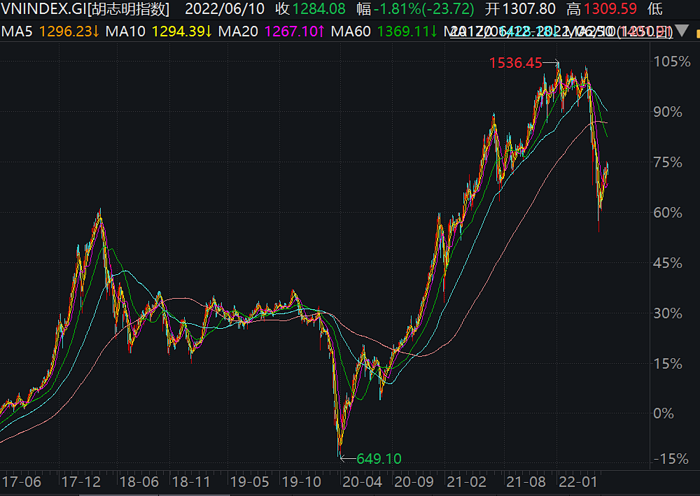This screenshot has width=700, height=496.
Task: Click the 17-06 date on the time axis
Action: [x=22, y=482]
